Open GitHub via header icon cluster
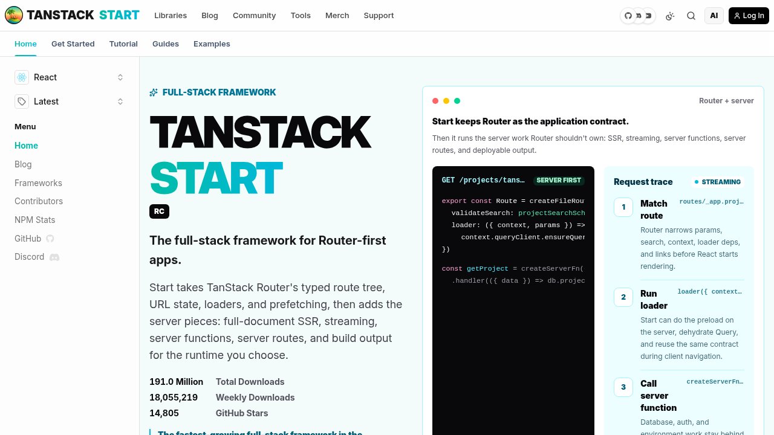The image size is (774, 435). point(628,16)
